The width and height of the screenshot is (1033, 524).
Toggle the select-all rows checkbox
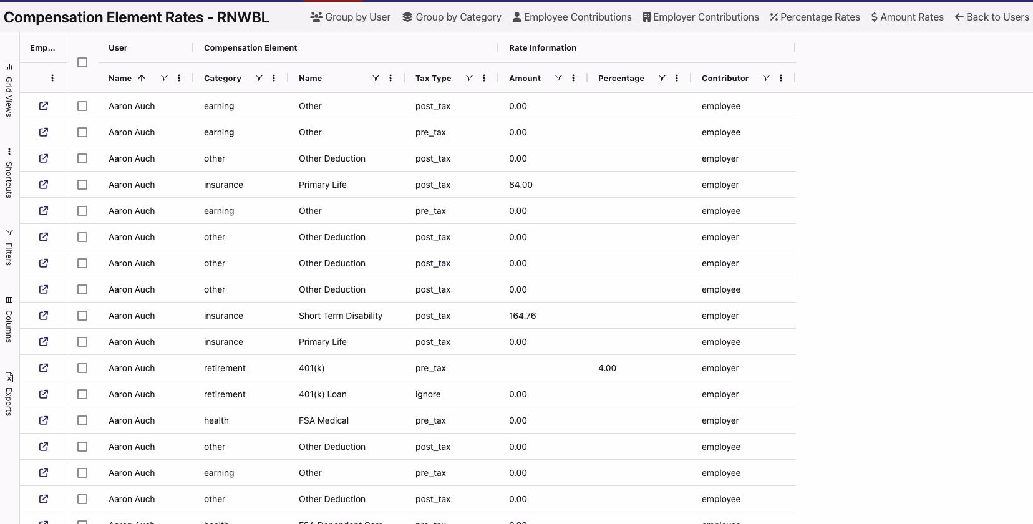[82, 62]
